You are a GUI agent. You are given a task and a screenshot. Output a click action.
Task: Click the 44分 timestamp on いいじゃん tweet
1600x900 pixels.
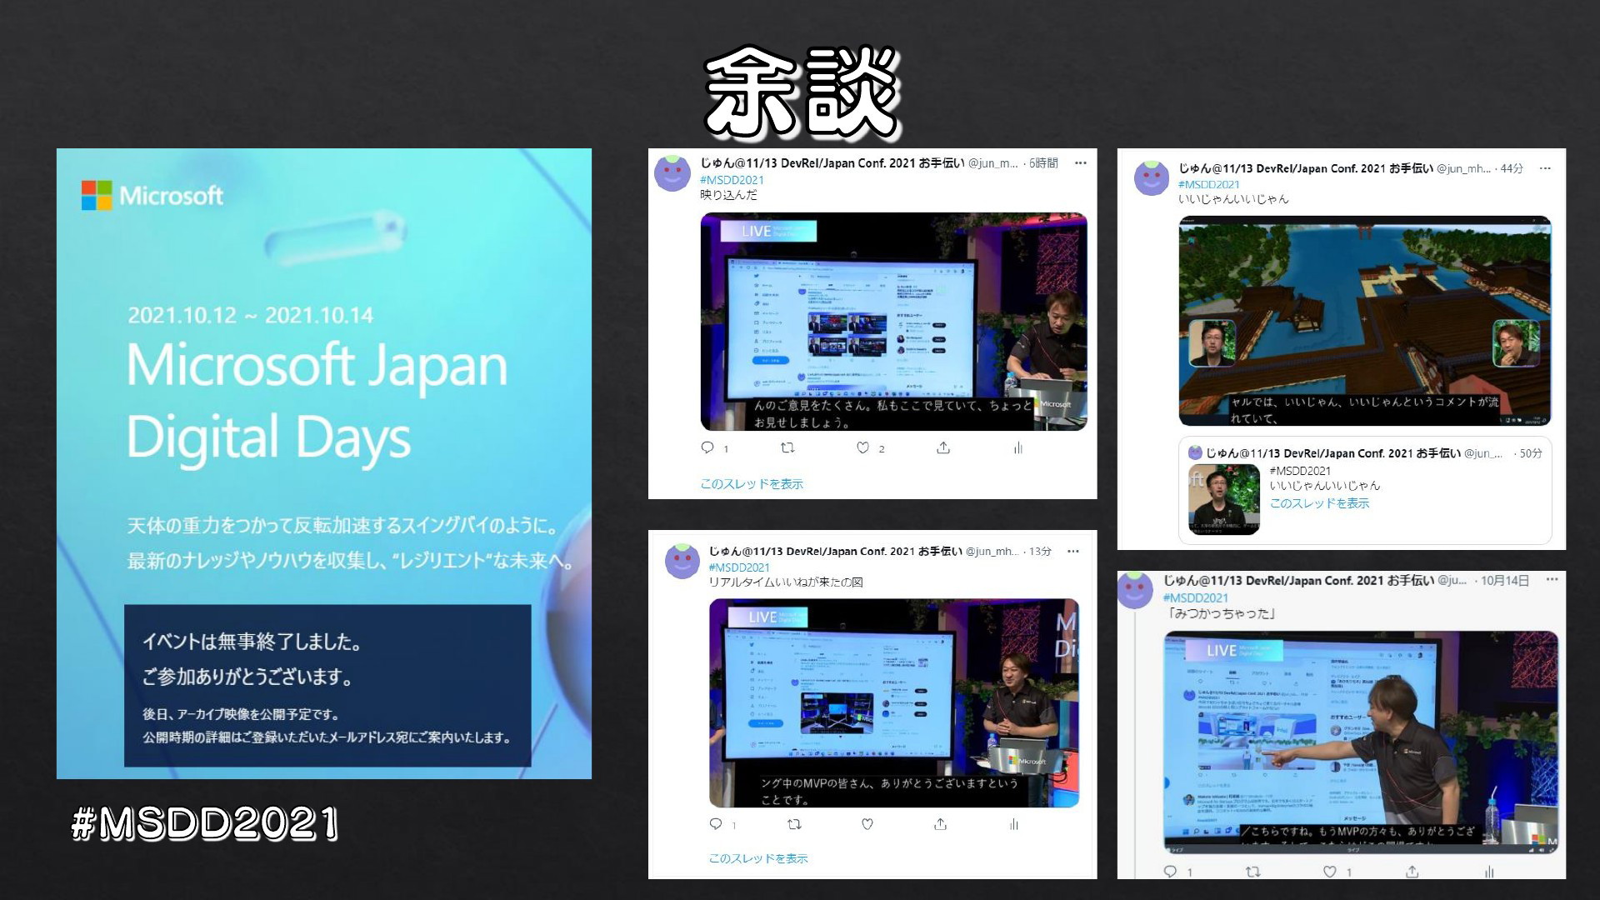tap(1512, 168)
